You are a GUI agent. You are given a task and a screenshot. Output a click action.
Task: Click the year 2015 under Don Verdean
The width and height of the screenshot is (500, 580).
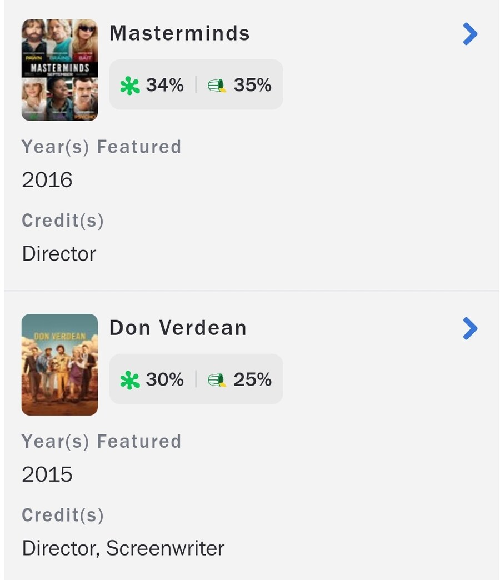pos(47,474)
